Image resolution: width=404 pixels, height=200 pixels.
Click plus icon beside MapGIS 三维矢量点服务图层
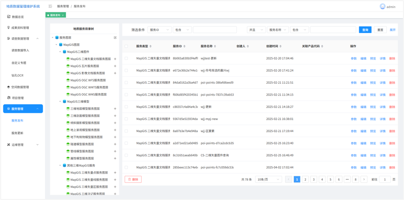(x=115, y=173)
